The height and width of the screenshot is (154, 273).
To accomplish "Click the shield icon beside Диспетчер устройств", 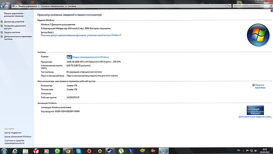I will tap(2, 22).
